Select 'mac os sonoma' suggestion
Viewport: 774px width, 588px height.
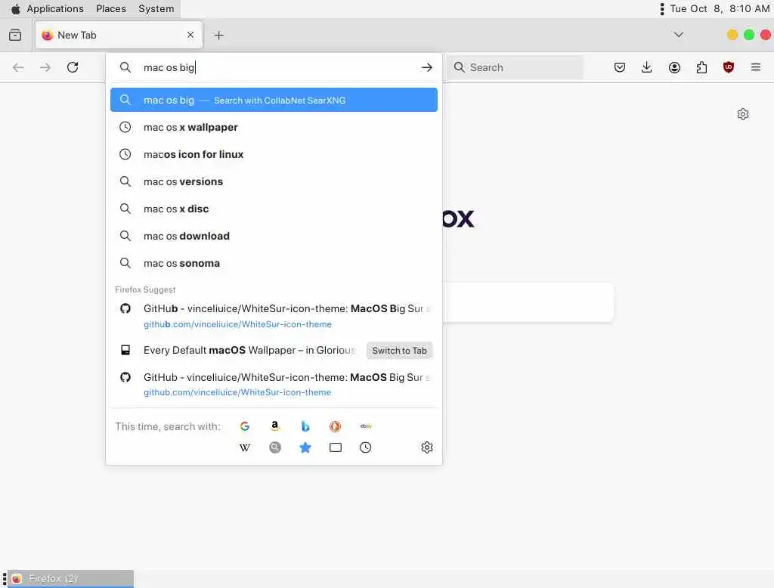tap(274, 263)
